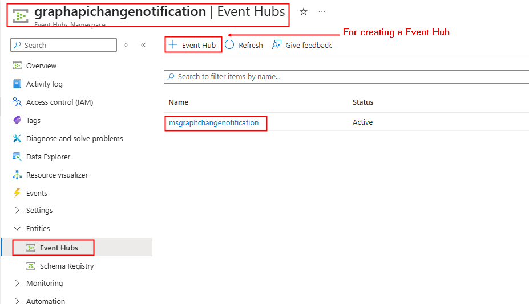Screen dimensions: 529x304
Task: Open the Overview menu item
Action: [x=41, y=66]
